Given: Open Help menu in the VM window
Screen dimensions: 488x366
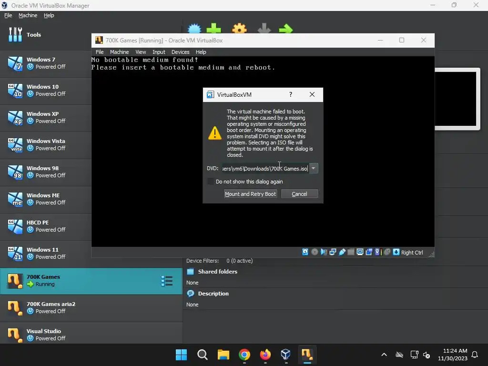Looking at the screenshot, I should pyautogui.click(x=201, y=52).
